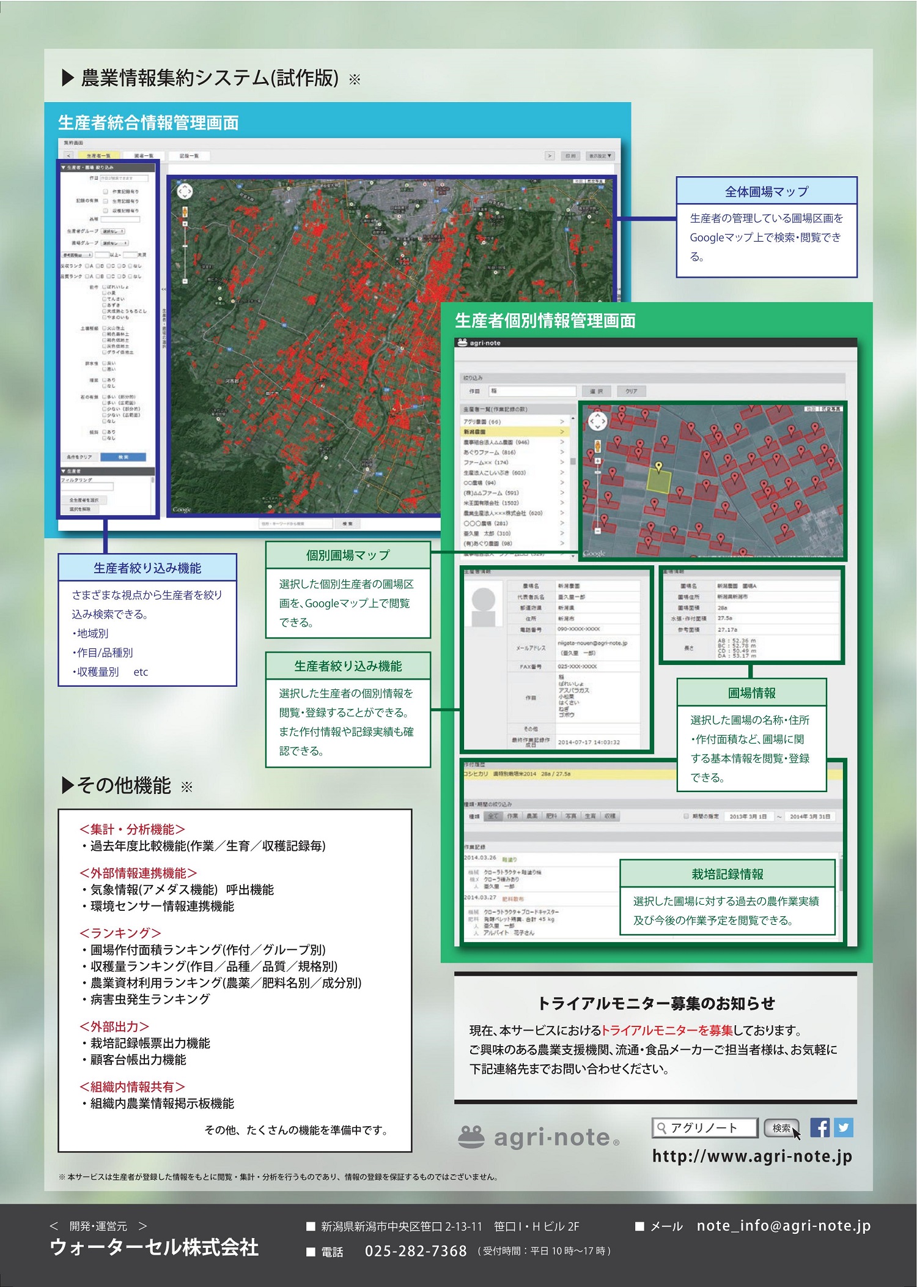The height and width of the screenshot is (1287, 917).
Task: Zoom out with minus on overall field map
Action: pos(185,281)
